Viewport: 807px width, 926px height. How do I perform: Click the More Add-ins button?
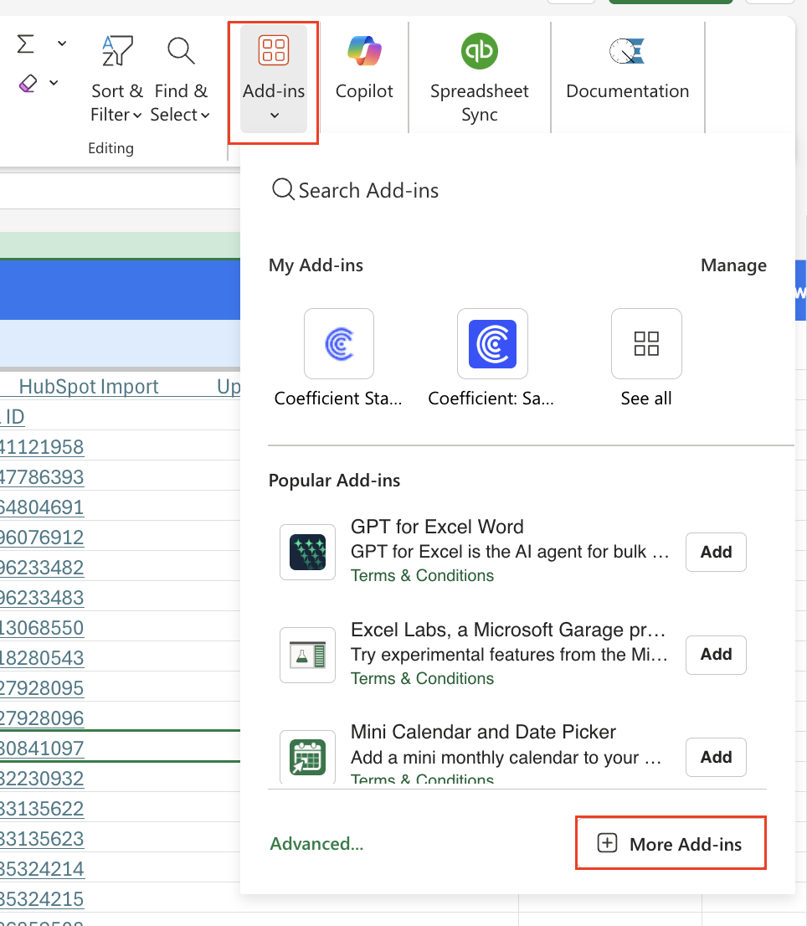(x=671, y=844)
